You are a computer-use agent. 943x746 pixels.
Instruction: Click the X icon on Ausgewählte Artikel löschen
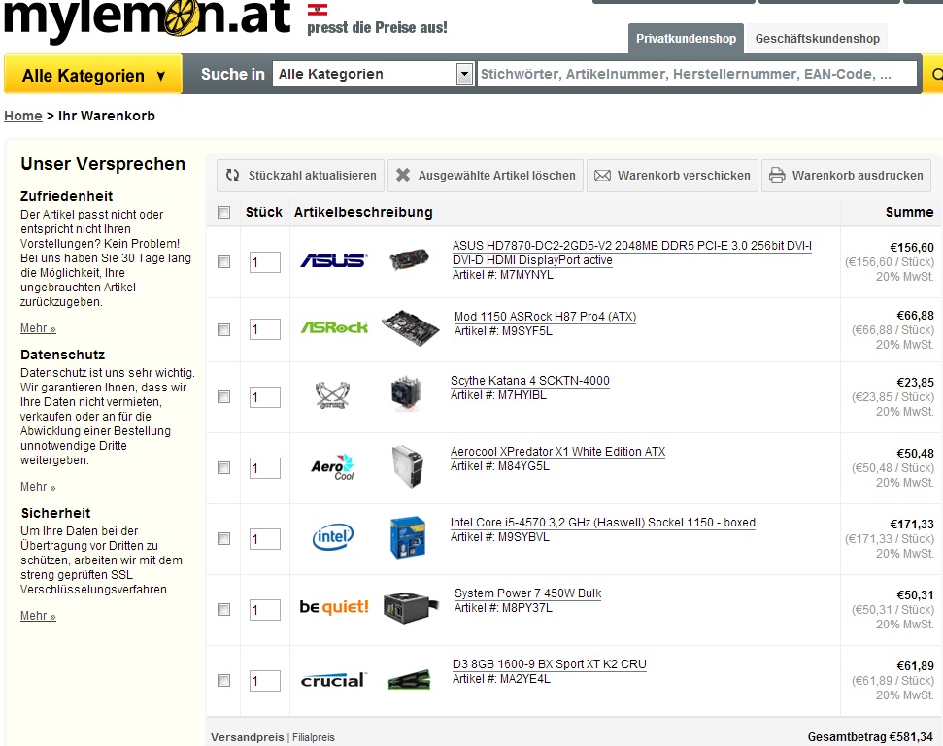[x=403, y=175]
